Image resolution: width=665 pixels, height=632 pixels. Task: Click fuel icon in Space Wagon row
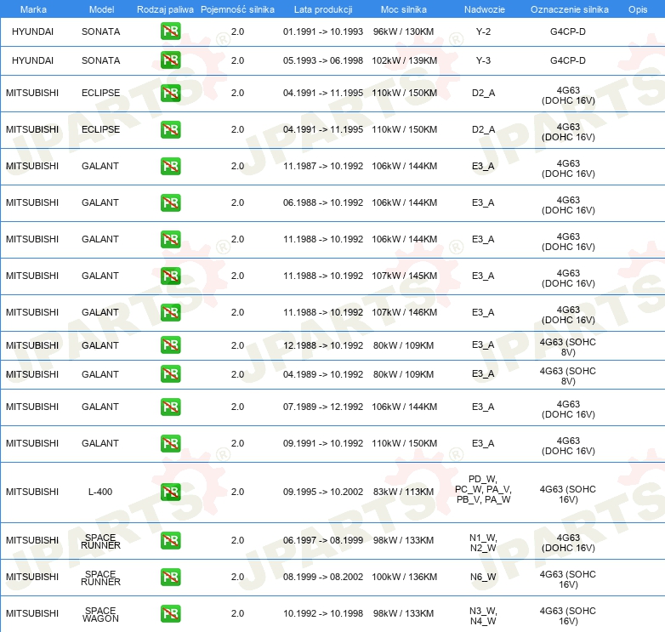point(170,614)
